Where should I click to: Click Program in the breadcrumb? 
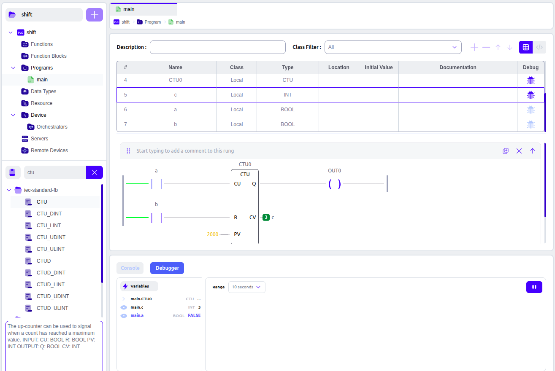tap(149, 22)
